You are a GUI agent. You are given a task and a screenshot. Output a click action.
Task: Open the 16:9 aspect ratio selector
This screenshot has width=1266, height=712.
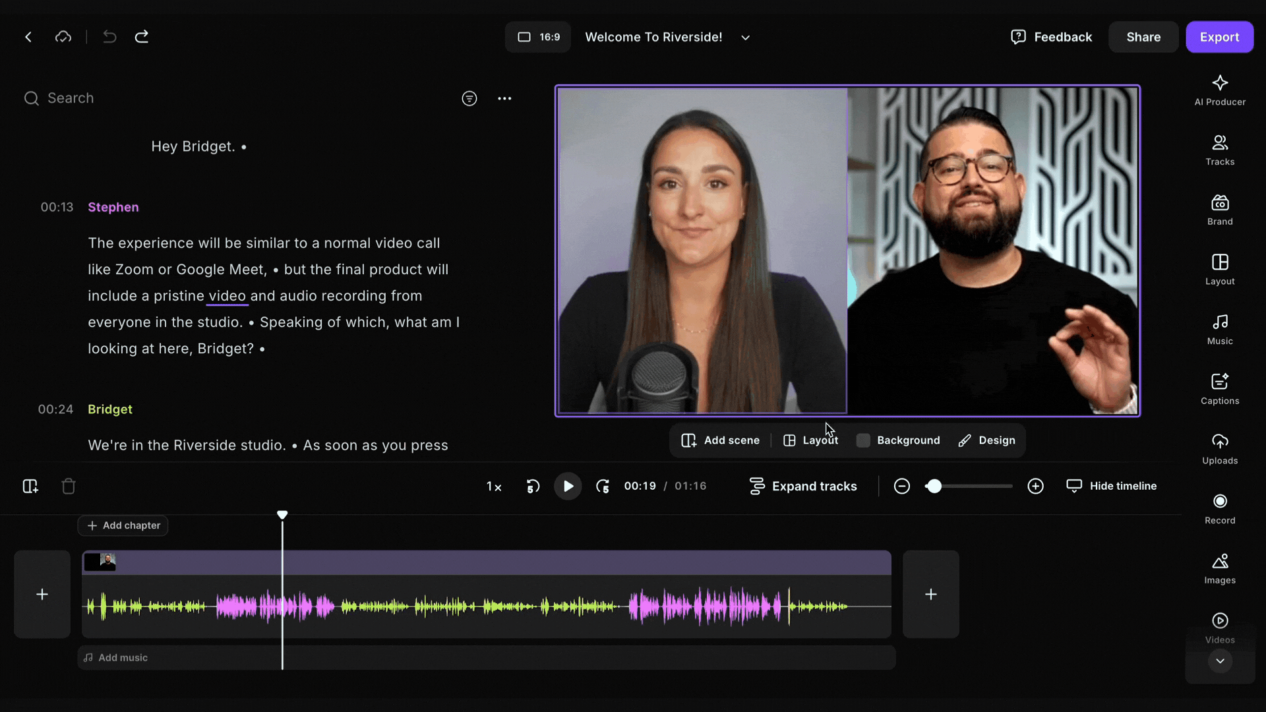pyautogui.click(x=538, y=37)
